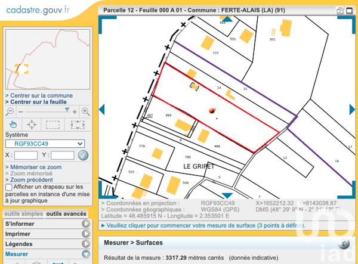The height and width of the screenshot is (264, 358).
Task: Click 'Centrer sur la commune' link
Action: click(41, 95)
